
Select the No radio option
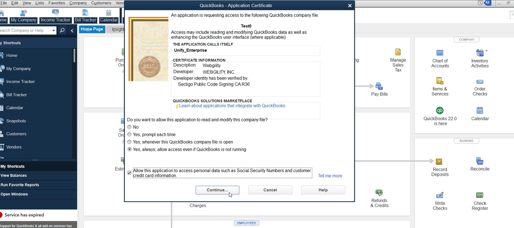pyautogui.click(x=129, y=127)
